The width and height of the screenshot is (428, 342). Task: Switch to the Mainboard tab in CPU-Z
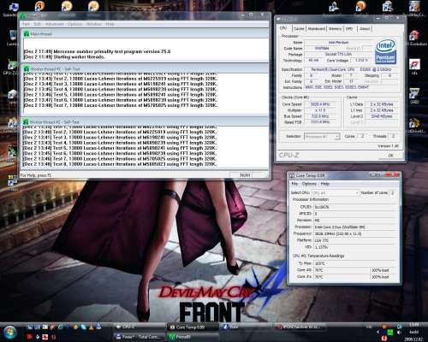coord(317,29)
